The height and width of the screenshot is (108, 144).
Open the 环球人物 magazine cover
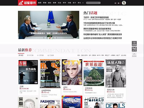click(116, 73)
